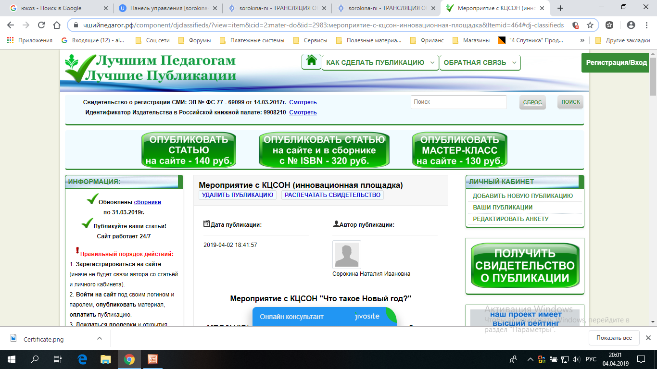Open the 'Другие закладки' folder
Screen dimensions: 657x369
click(x=622, y=40)
